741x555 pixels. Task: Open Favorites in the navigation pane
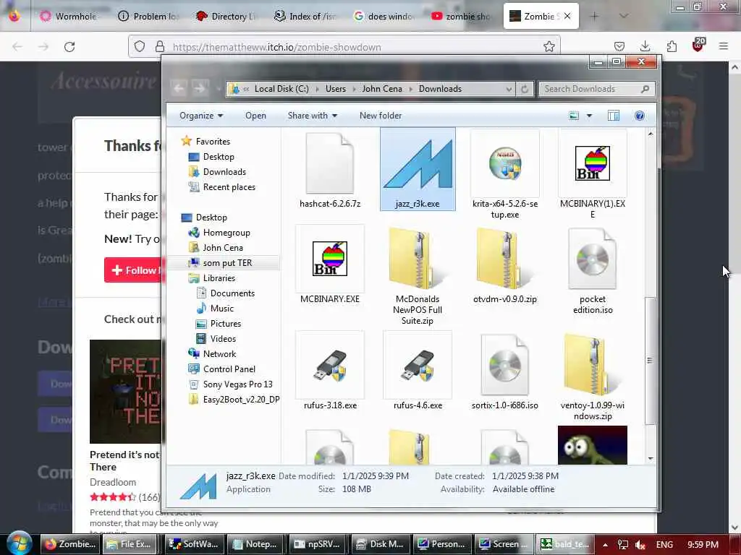(x=213, y=141)
